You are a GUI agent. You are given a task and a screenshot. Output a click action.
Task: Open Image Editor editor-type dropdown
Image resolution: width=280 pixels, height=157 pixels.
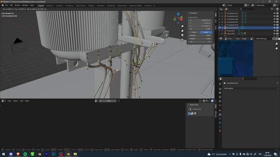tap(221, 39)
